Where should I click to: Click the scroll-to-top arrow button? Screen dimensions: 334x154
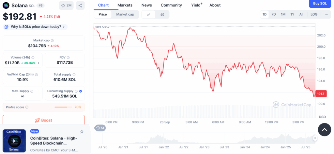(x=324, y=130)
